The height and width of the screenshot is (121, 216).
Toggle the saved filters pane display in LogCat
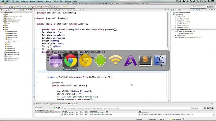pyautogui.click(x=210, y=108)
